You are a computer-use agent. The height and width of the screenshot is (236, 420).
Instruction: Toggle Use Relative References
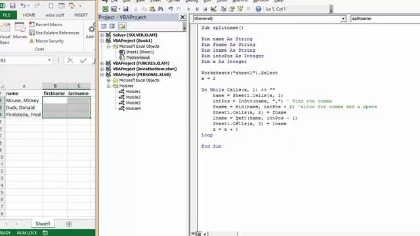point(54,33)
